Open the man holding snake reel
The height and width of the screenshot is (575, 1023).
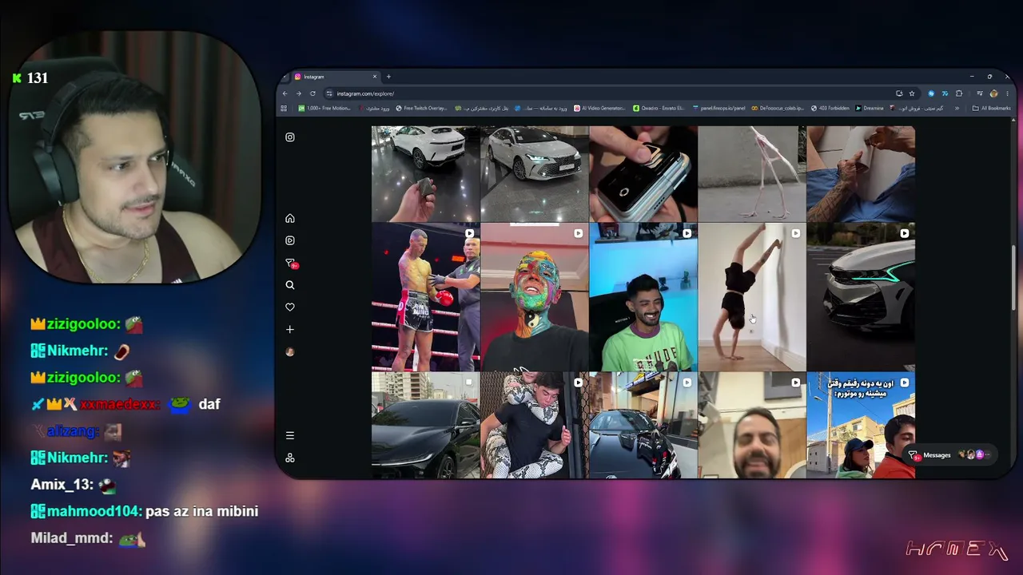click(x=534, y=426)
